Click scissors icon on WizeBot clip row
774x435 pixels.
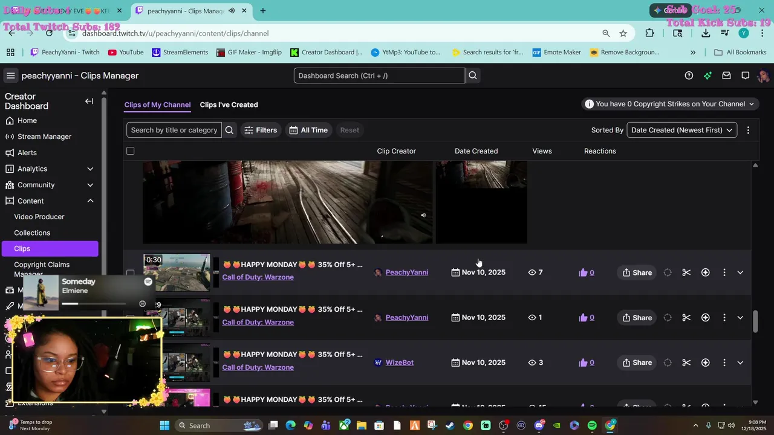(686, 362)
